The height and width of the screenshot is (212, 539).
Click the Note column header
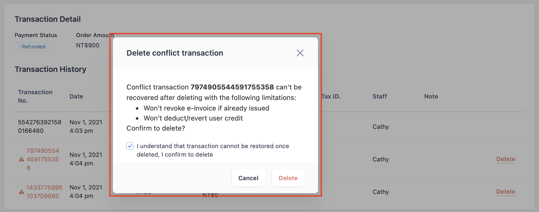pyautogui.click(x=431, y=96)
